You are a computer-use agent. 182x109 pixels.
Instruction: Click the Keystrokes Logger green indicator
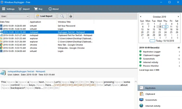point(140,52)
